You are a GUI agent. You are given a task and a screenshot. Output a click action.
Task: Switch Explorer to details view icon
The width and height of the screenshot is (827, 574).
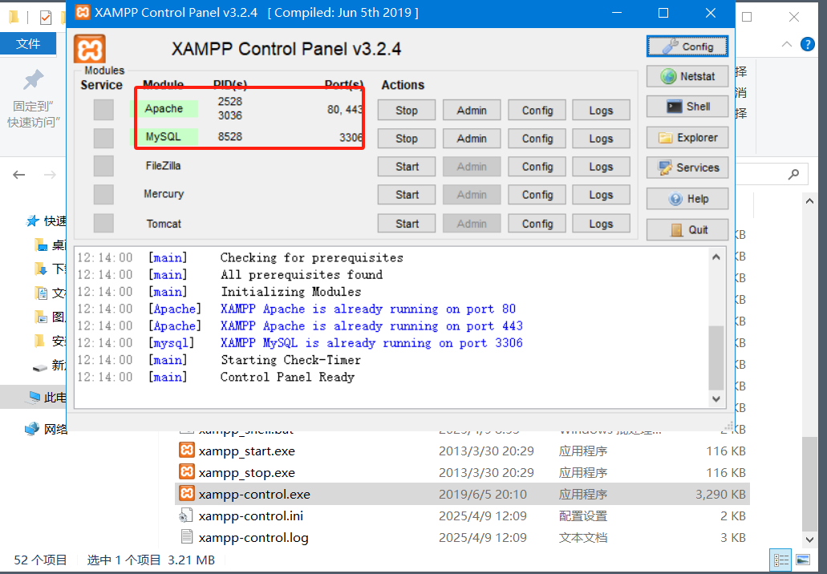click(781, 560)
